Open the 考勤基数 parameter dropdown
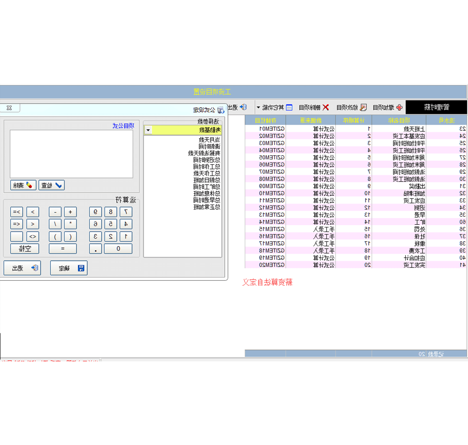This screenshot has height=445, width=468. 148,130
